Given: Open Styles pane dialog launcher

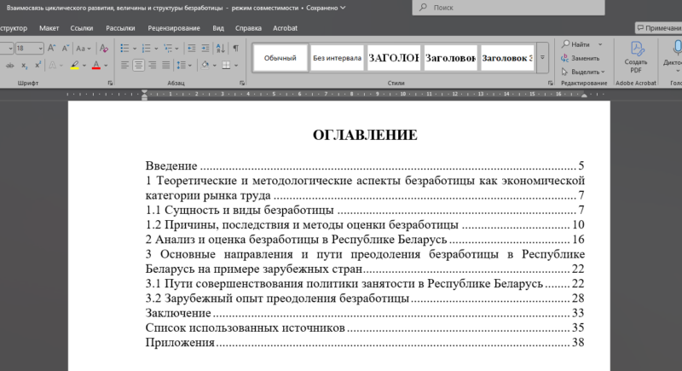Looking at the screenshot, I should pyautogui.click(x=550, y=83).
